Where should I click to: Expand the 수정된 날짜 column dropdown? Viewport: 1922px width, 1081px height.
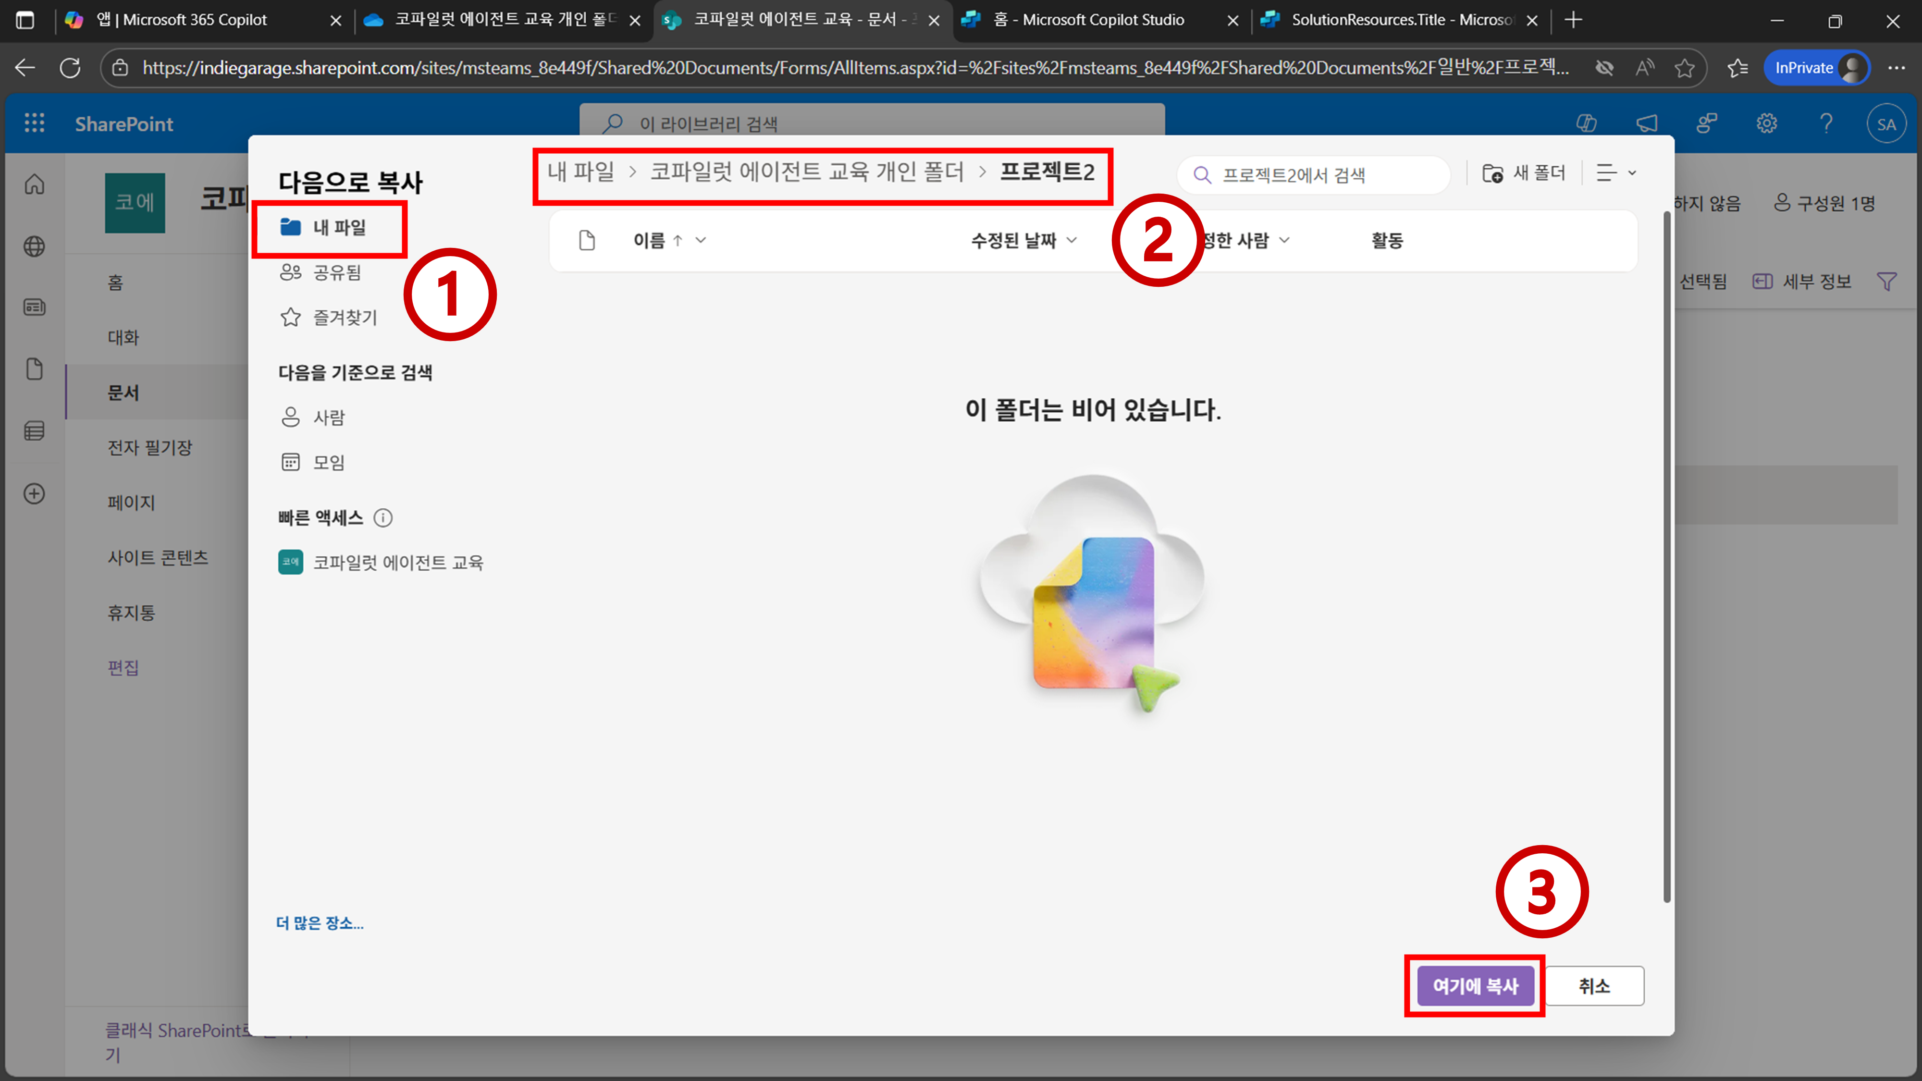pyautogui.click(x=1072, y=240)
